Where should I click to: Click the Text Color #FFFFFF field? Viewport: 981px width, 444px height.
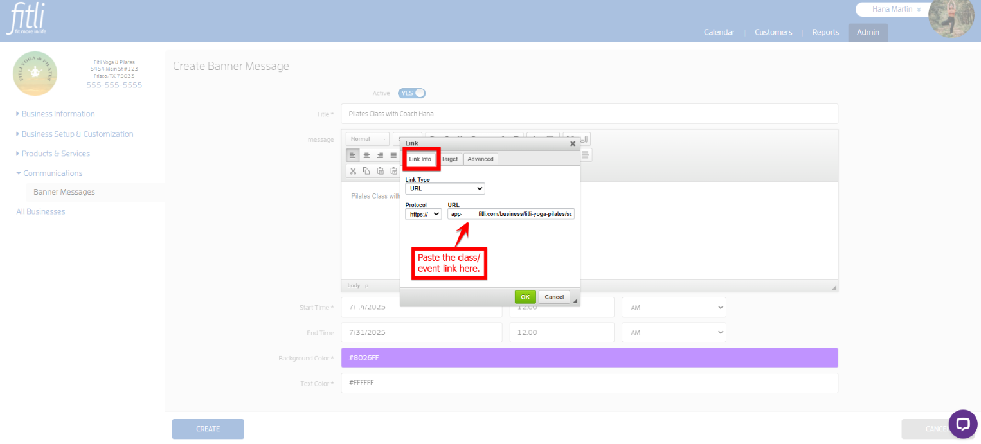pyautogui.click(x=589, y=383)
